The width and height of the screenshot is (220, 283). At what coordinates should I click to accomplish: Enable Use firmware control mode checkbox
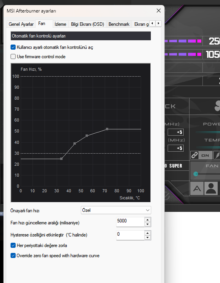(x=13, y=57)
